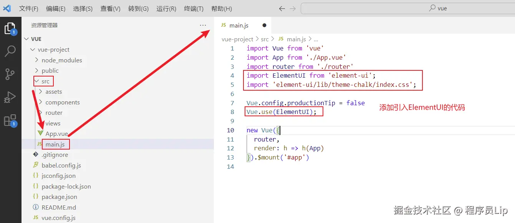Open App.vue in the file tree
Viewport: 515px width, 223px height.
56,134
